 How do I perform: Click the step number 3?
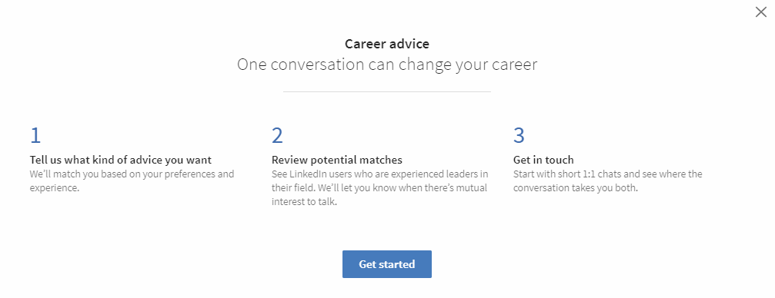[x=519, y=135]
